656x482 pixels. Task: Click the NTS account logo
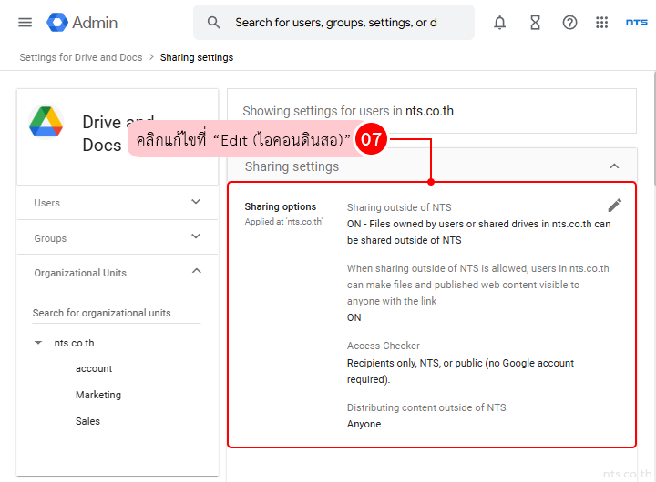(636, 23)
